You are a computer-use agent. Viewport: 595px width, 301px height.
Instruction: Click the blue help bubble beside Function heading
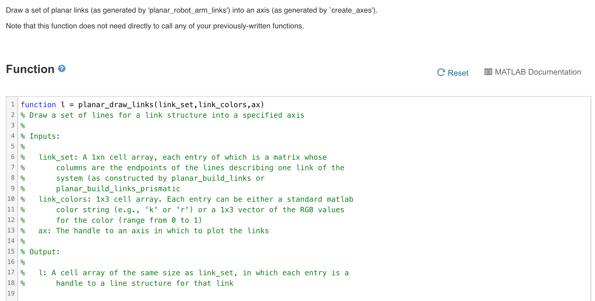pos(62,69)
